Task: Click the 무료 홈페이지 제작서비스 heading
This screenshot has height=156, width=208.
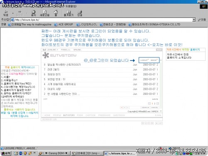Action: point(20,67)
